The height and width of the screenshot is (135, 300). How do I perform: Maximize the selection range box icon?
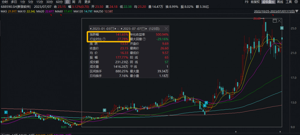(274, 21)
